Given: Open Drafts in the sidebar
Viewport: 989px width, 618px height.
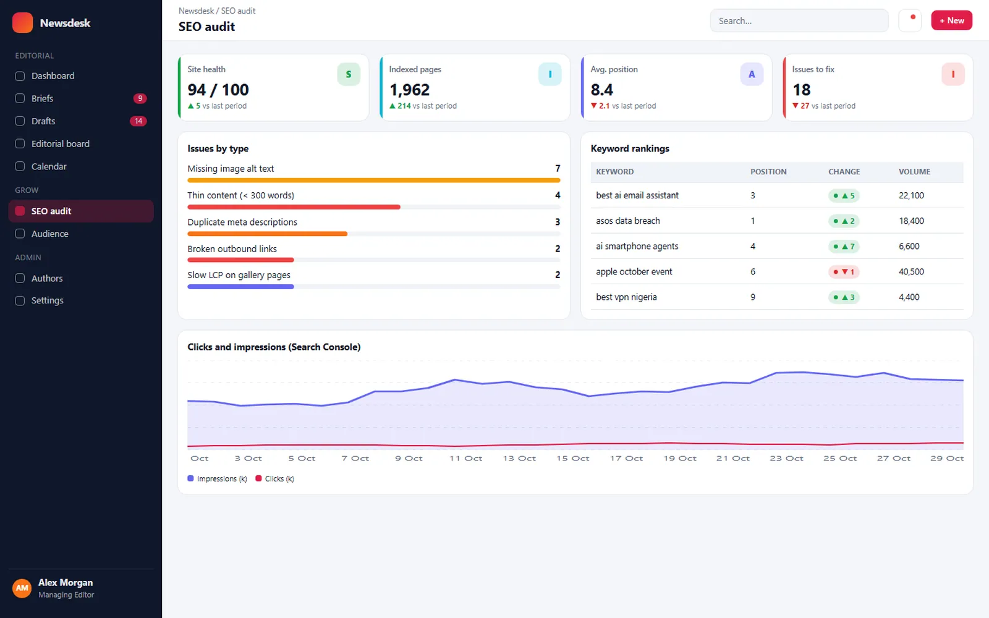Looking at the screenshot, I should [81, 121].
